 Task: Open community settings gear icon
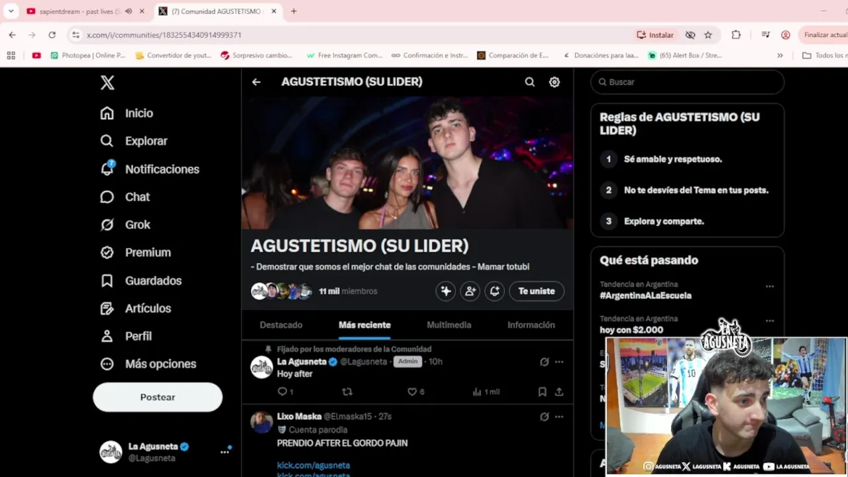(555, 82)
